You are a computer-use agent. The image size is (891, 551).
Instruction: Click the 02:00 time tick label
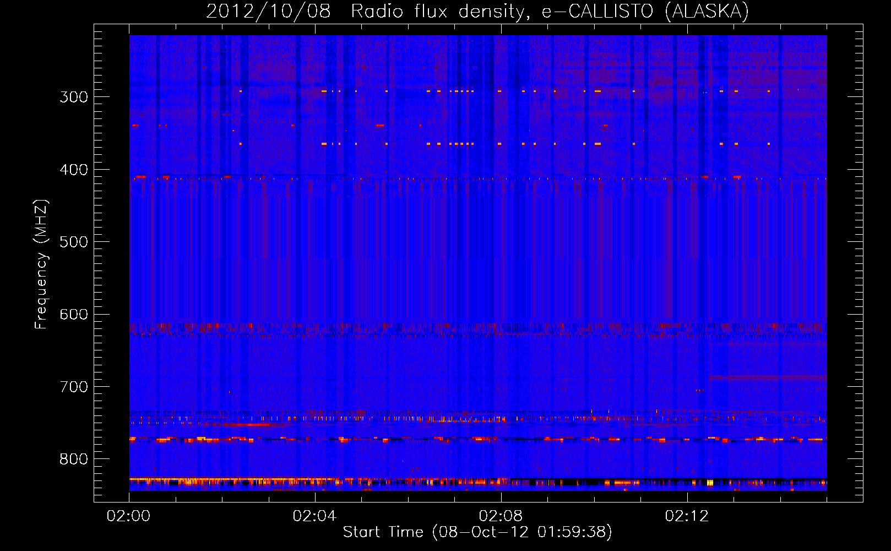[129, 516]
